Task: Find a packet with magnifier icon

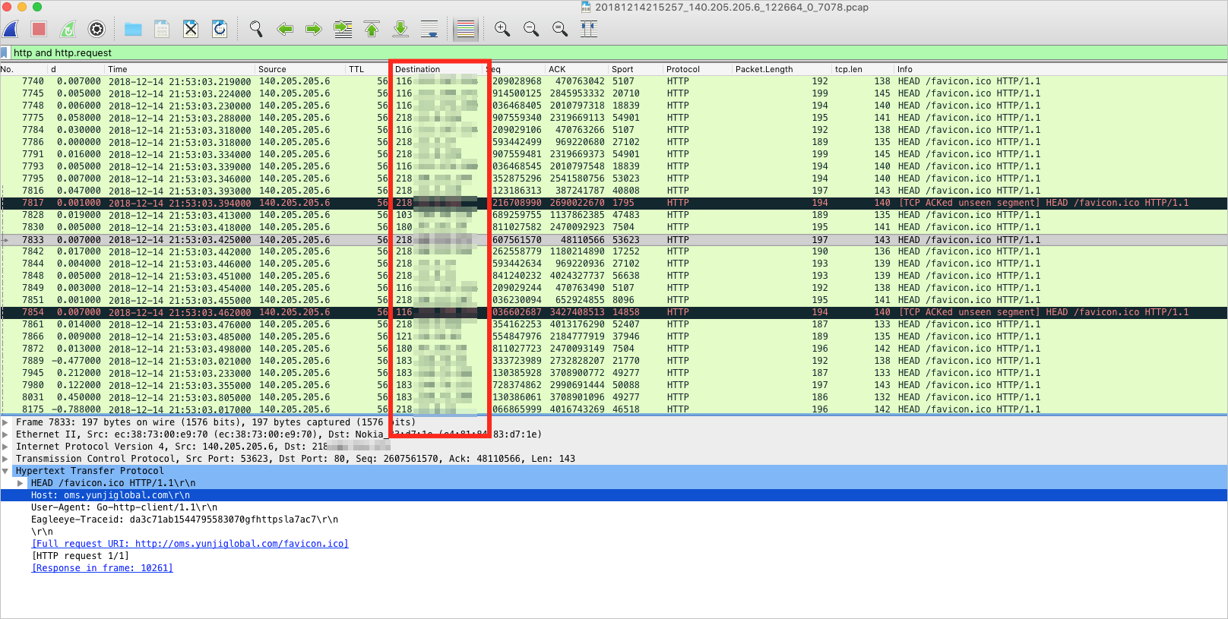Action: (256, 30)
